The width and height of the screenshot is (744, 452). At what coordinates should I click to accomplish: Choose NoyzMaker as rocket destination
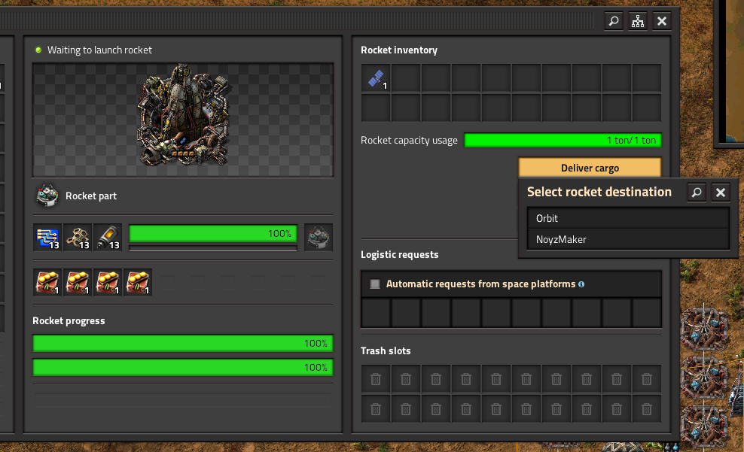627,239
